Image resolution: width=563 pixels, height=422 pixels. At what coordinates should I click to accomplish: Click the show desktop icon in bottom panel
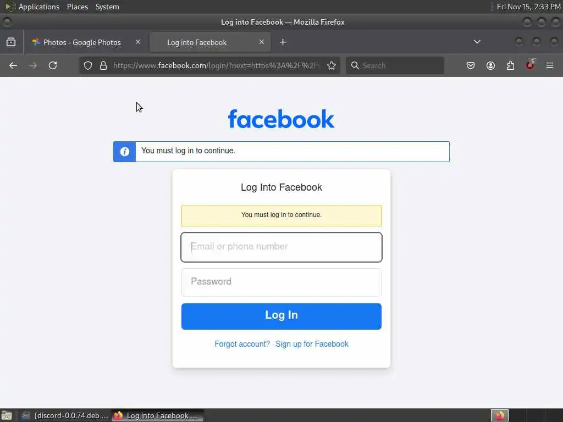coord(7,415)
